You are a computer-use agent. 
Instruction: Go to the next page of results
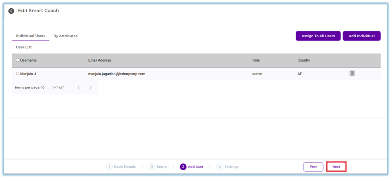coord(90,87)
